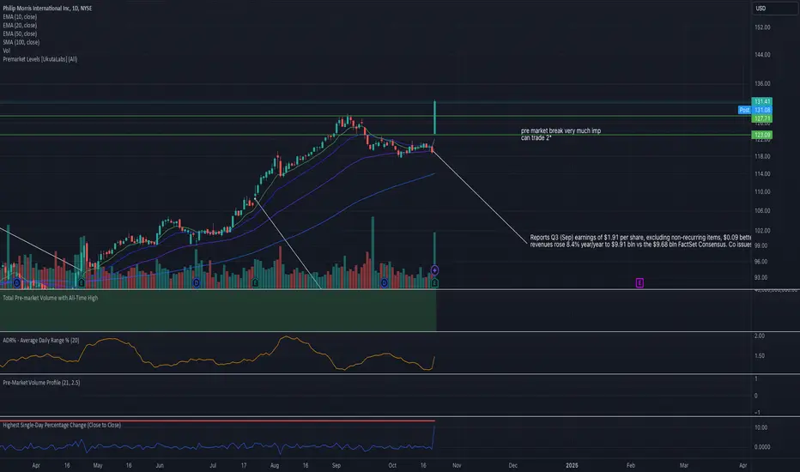Click the 93.00 price axis value
The image size is (800, 472).
[761, 277]
